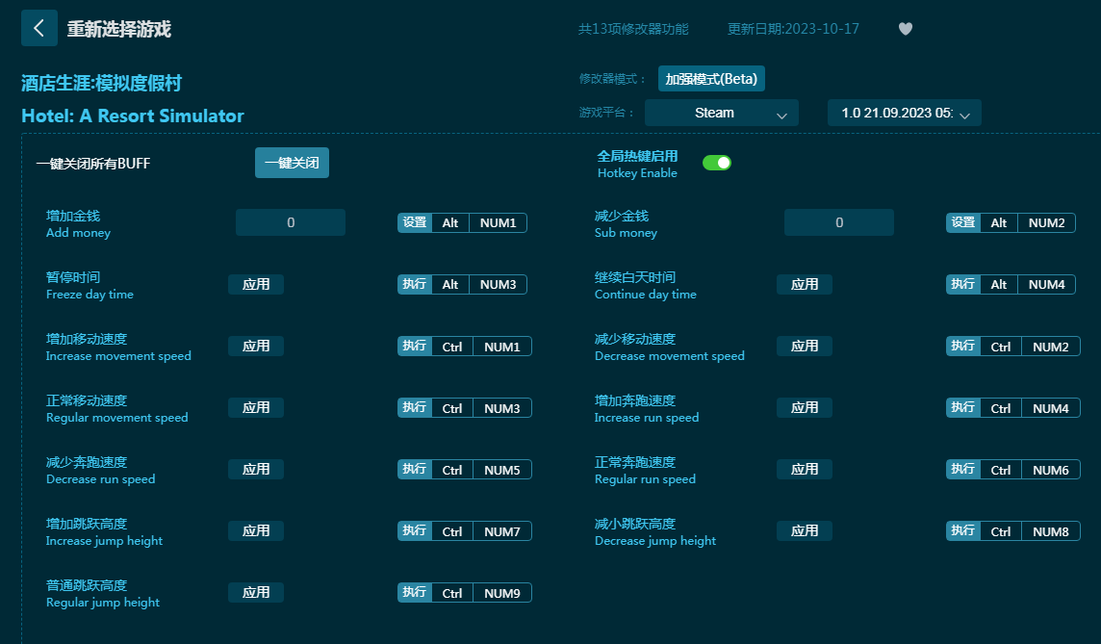Click 设置 hotkey button for Add money

tap(414, 222)
